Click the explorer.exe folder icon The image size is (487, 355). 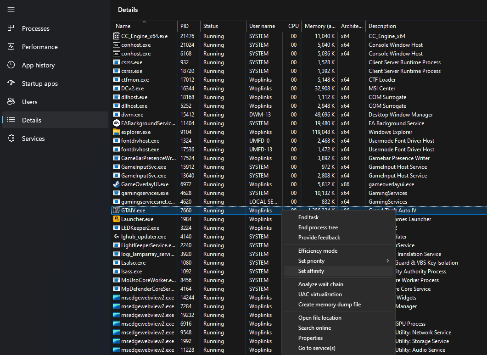(116, 132)
